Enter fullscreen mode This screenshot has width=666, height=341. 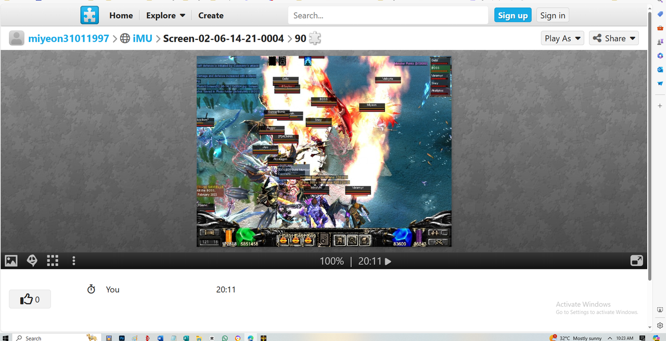[636, 261]
